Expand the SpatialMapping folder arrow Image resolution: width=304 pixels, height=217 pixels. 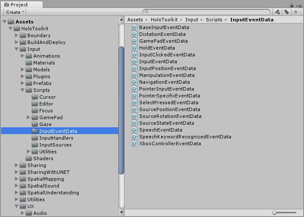(17, 179)
